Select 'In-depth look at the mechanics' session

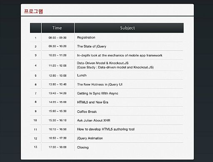pyautogui.click(x=120, y=55)
